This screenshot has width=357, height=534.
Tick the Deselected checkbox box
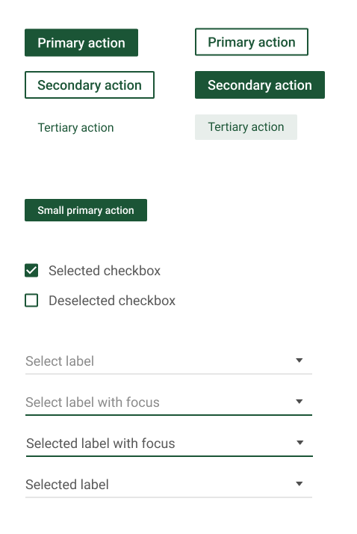click(31, 301)
